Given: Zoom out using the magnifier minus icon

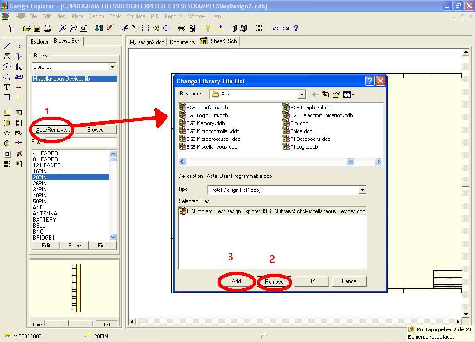Looking at the screenshot, I should [73, 28].
